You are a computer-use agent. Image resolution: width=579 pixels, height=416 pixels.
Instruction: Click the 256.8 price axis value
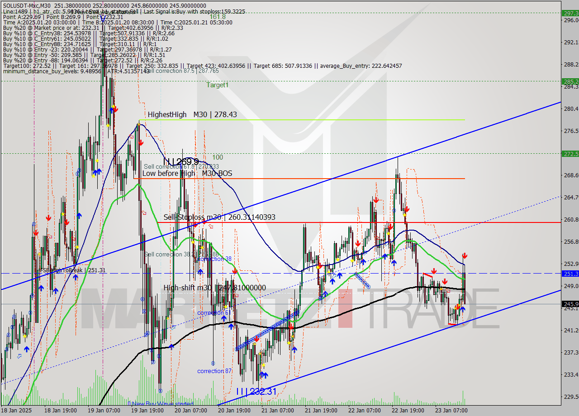pos(571,241)
